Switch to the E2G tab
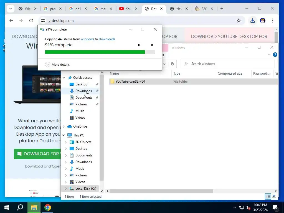This screenshot has height=213, width=284. [202, 9]
